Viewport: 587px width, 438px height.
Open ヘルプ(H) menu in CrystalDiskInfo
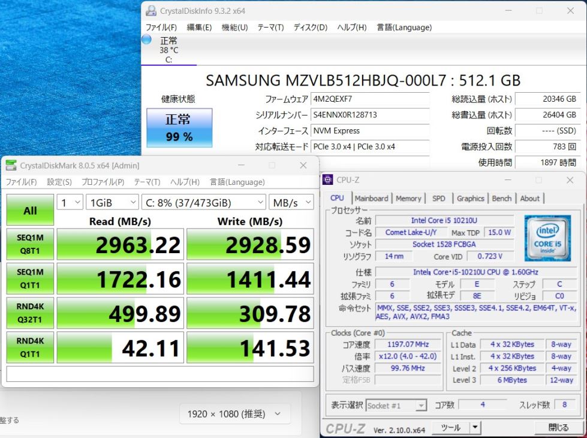click(351, 28)
